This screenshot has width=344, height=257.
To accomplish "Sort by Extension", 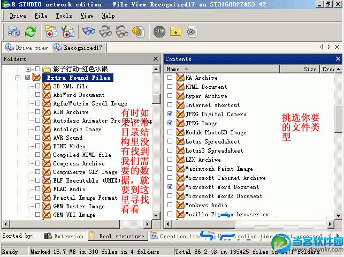I will pyautogui.click(x=64, y=236).
